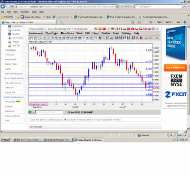The height and width of the screenshot is (176, 190).
Task: Expand the chart toolbar overflow chevron
Action: pos(157,38)
